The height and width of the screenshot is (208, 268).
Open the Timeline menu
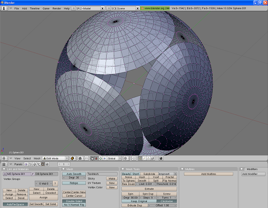[34, 8]
